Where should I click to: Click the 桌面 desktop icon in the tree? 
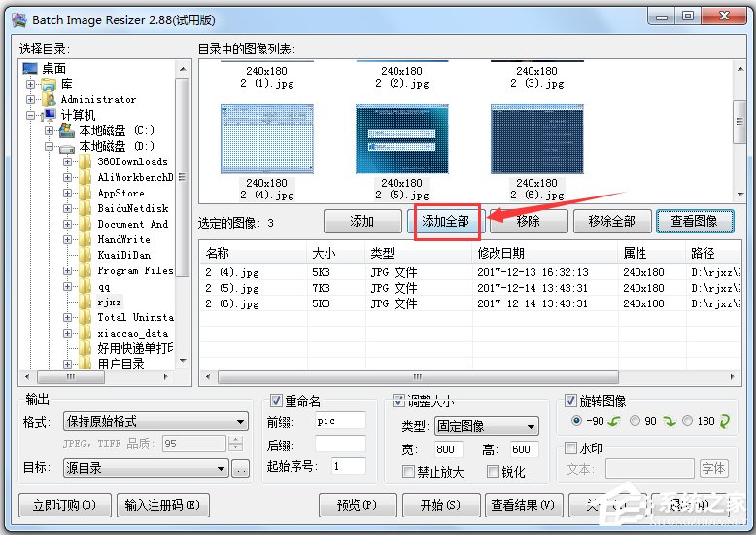click(x=30, y=68)
